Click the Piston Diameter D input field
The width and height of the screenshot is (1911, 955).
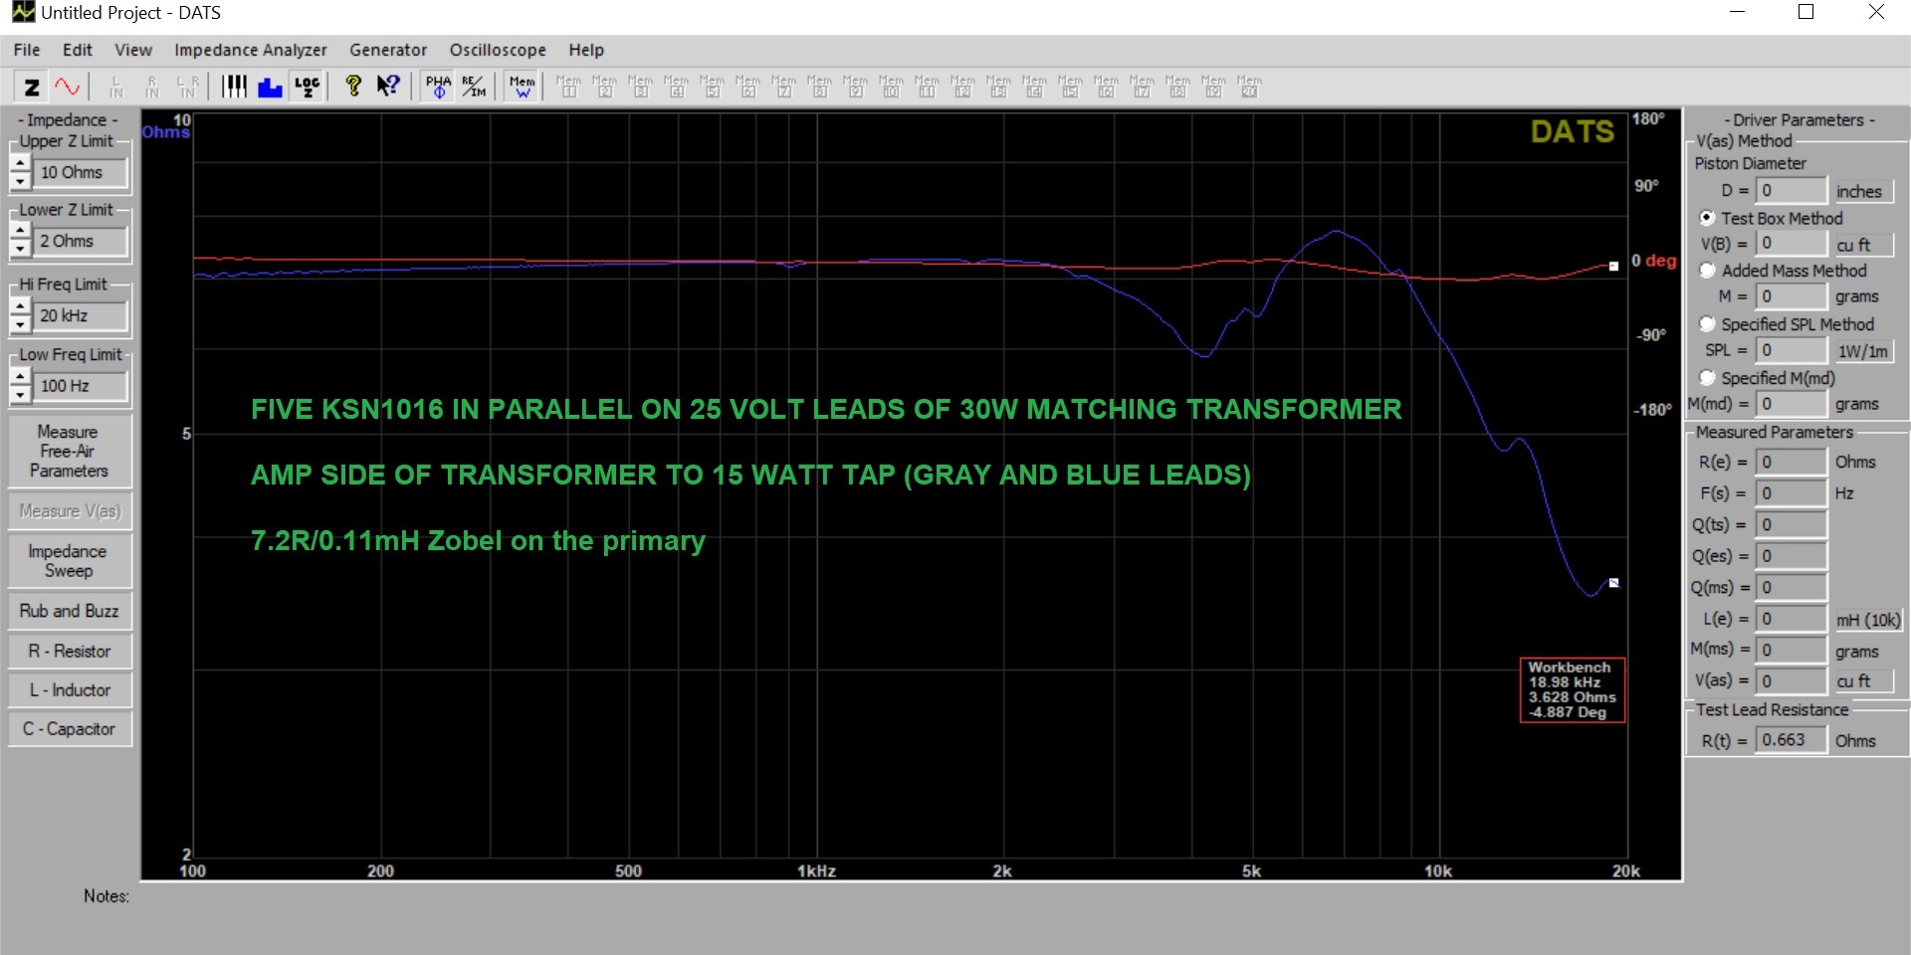click(x=1792, y=190)
